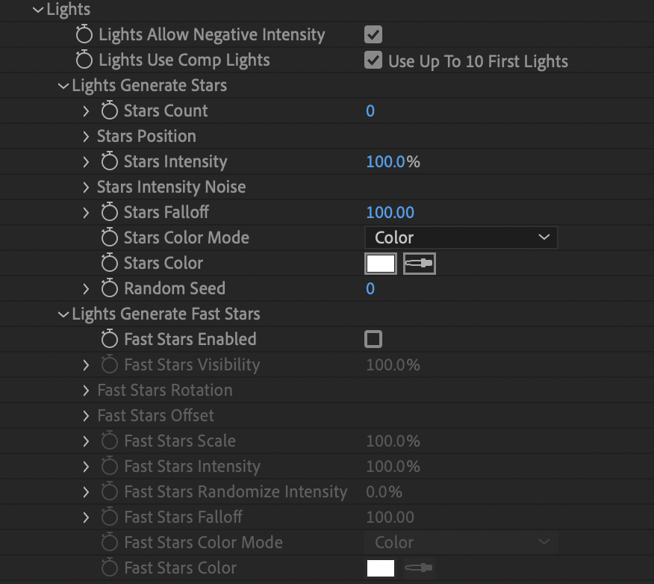Collapse the top-level Lights section
Viewport: 654px width, 584px height.
tap(38, 10)
